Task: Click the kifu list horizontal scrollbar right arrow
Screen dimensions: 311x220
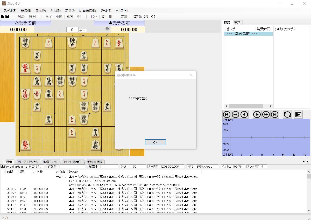Action: [x=270, y=106]
